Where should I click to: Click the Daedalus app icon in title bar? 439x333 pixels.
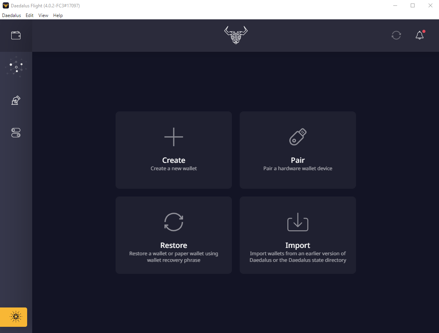point(5,6)
